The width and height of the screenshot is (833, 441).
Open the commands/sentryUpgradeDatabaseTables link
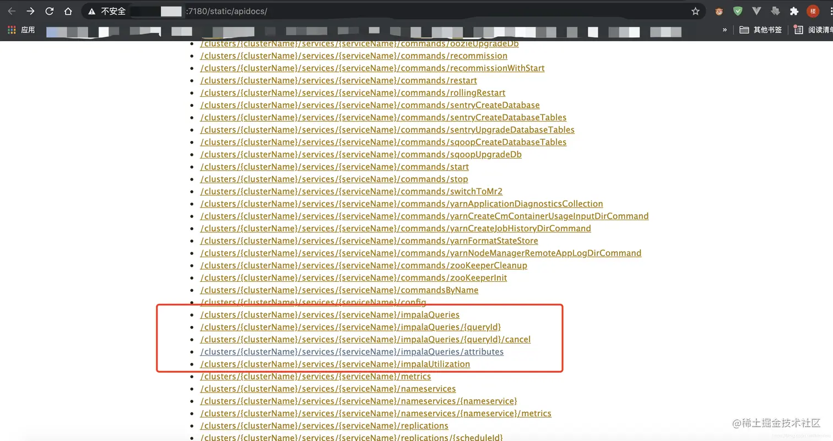pyautogui.click(x=387, y=130)
